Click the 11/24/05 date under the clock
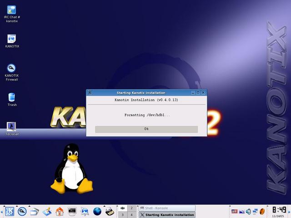 click(278, 216)
